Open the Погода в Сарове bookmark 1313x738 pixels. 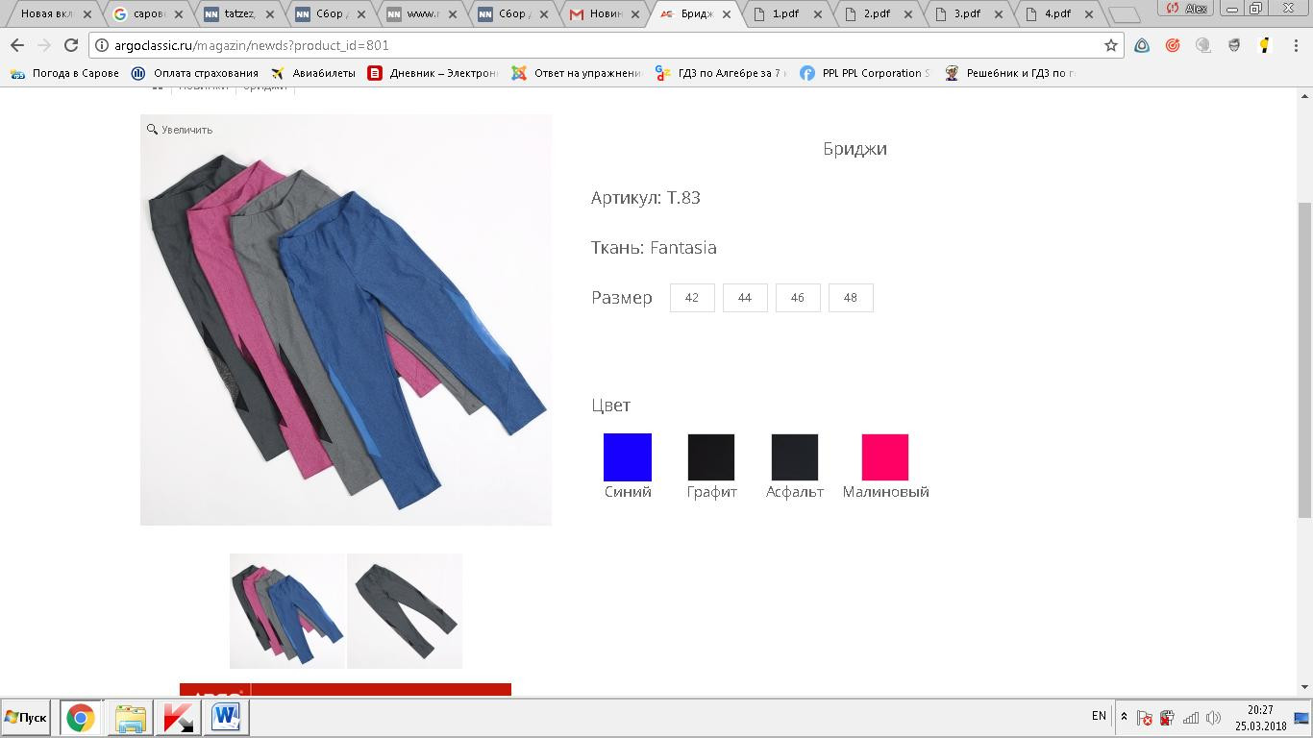[64, 73]
